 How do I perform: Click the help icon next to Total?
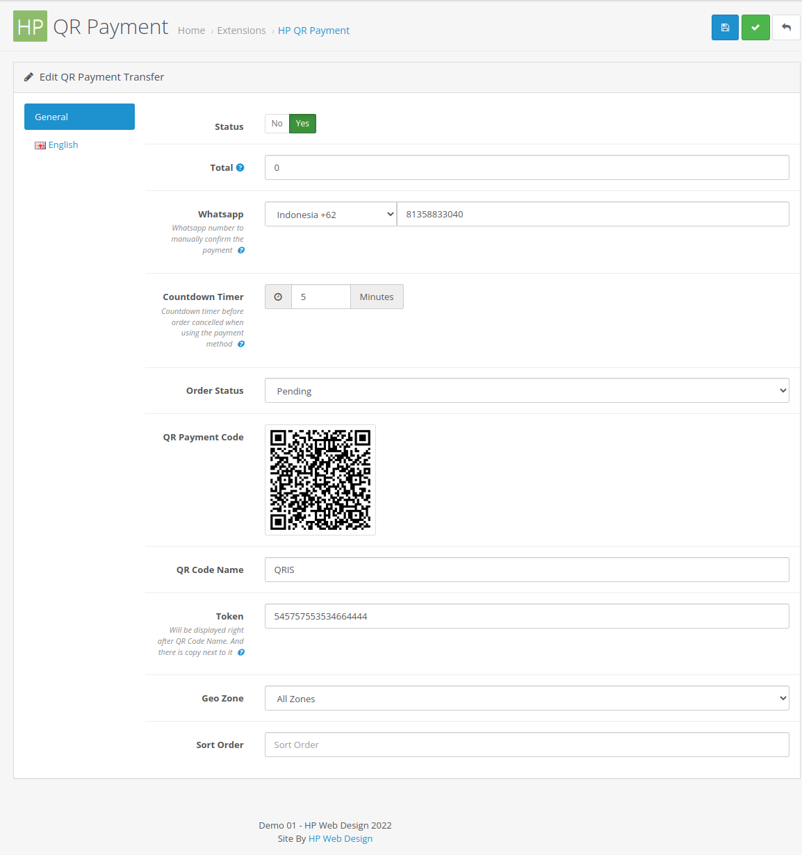[x=240, y=167]
